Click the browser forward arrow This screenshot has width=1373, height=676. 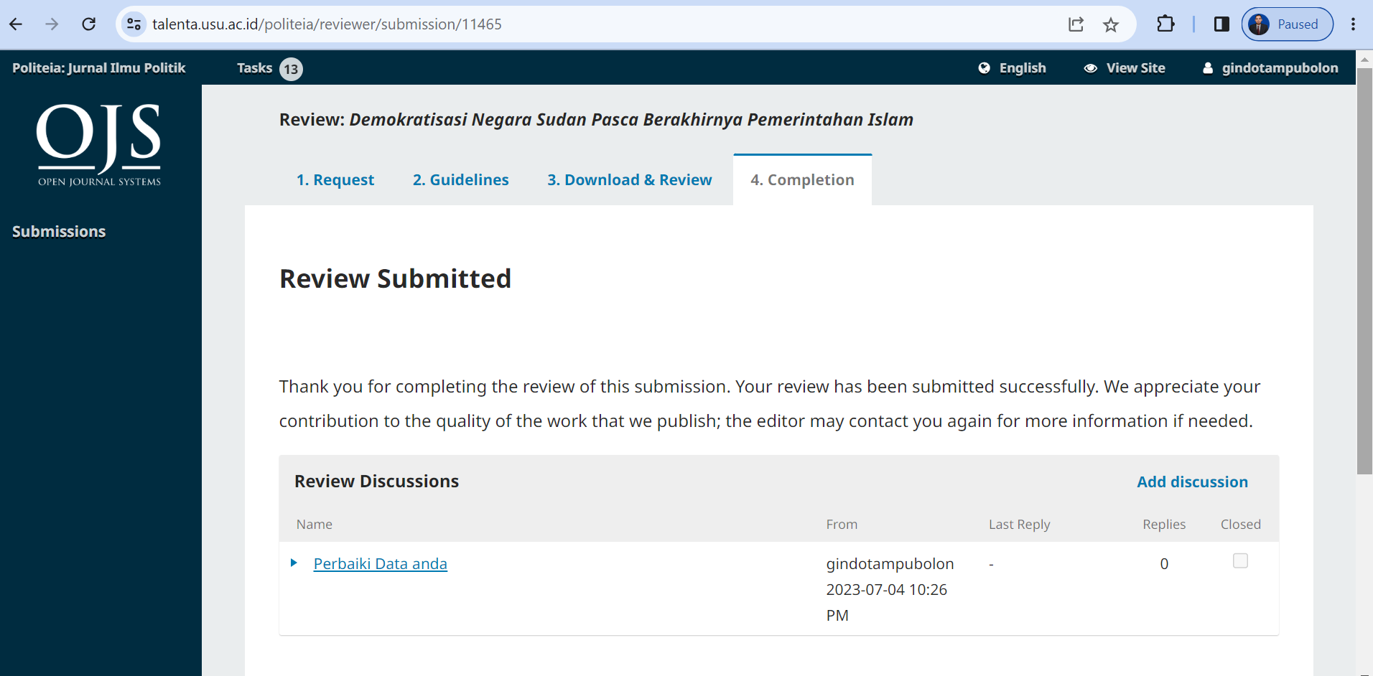(x=52, y=24)
